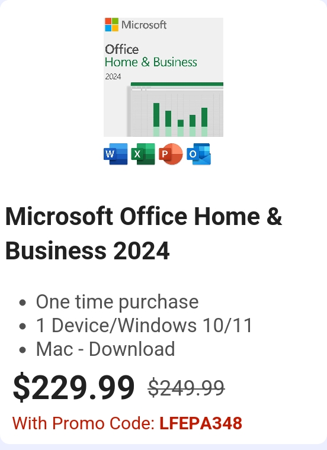The height and width of the screenshot is (450, 327).
Task: Click the "One time purchase" bullet
Action: 117,301
